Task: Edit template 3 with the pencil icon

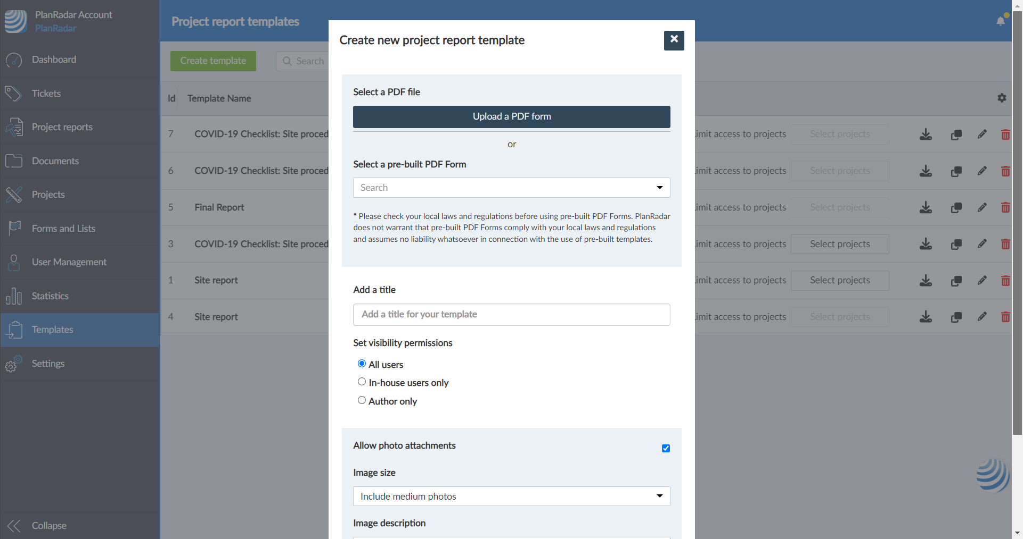Action: (982, 244)
